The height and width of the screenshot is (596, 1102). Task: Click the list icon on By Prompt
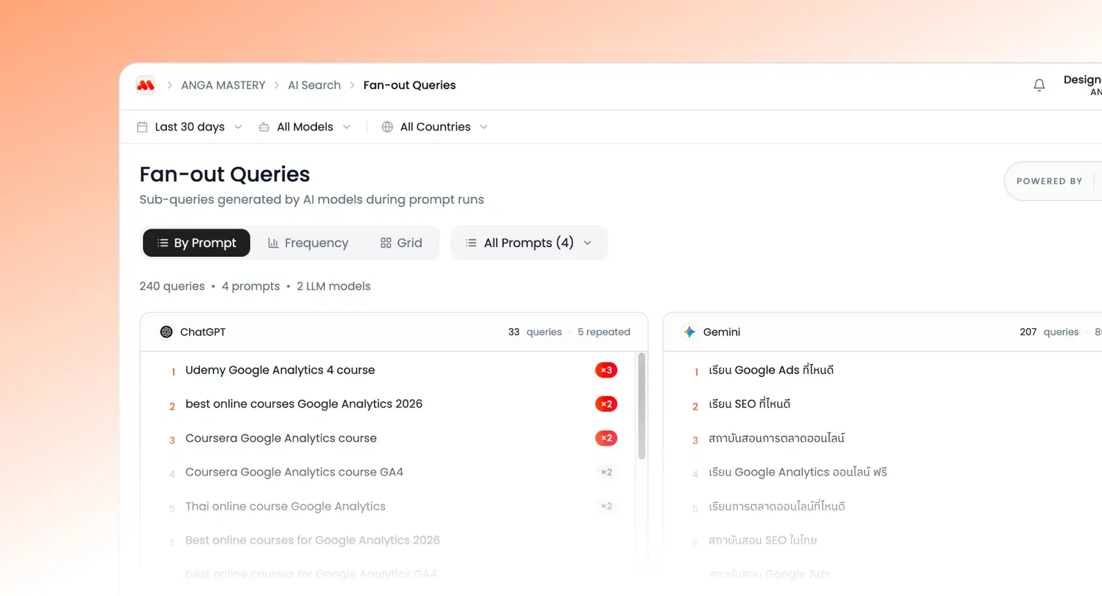click(x=163, y=243)
